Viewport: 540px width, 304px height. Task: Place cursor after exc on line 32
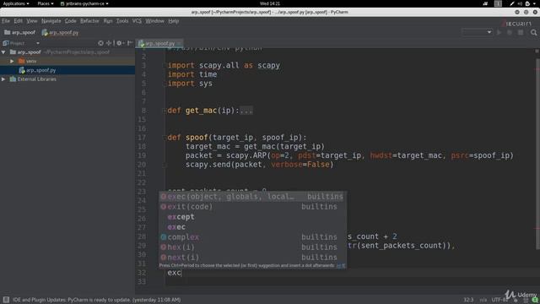pyautogui.click(x=181, y=273)
